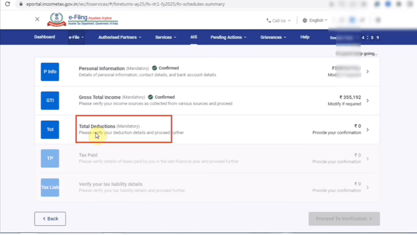The image size is (417, 235).
Task: Open the Call Us dropdown
Action: (x=279, y=21)
